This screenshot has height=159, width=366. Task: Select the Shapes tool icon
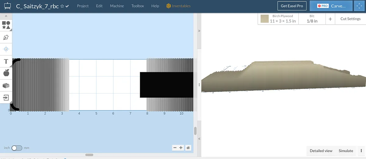[x=6, y=25]
